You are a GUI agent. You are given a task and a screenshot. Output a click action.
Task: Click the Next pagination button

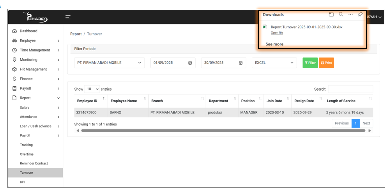click(366, 123)
